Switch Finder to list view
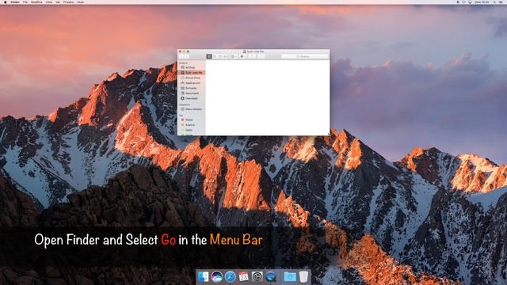Viewport: 507px width, 285px height. [x=215, y=56]
